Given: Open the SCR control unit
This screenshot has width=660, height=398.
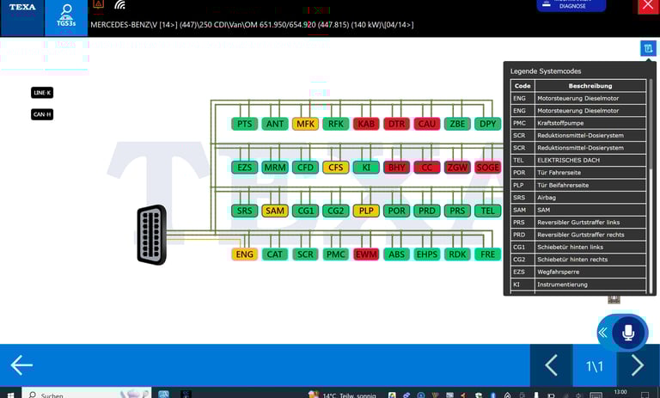Looking at the screenshot, I should tap(305, 254).
